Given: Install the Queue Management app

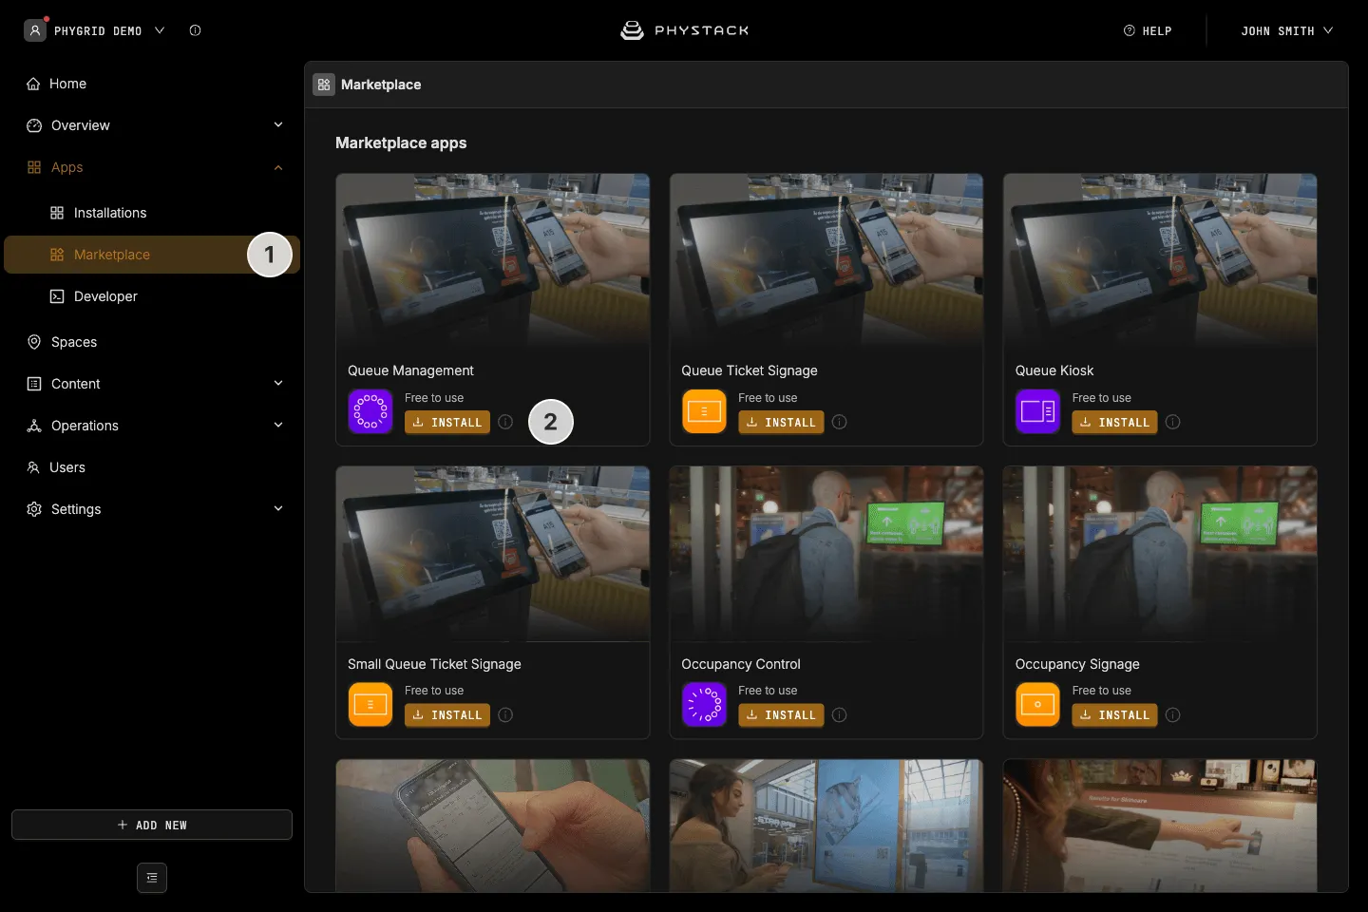Looking at the screenshot, I should pyautogui.click(x=447, y=422).
